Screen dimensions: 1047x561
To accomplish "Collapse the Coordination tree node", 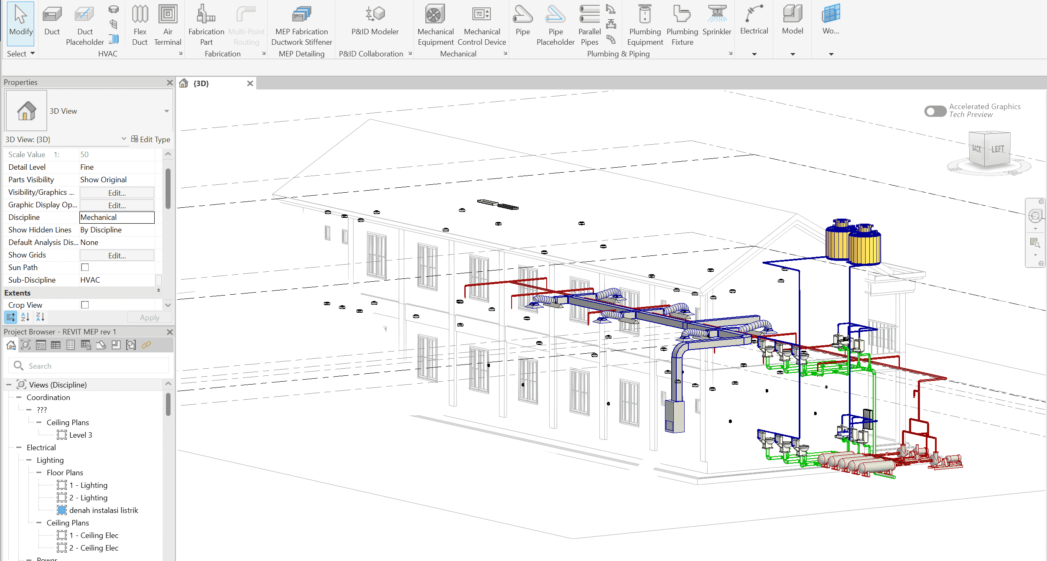I will [19, 397].
